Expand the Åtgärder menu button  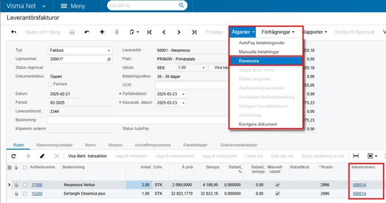(243, 32)
